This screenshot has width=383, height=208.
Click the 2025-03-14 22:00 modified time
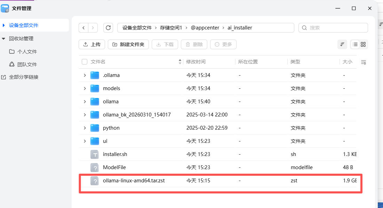click(207, 115)
